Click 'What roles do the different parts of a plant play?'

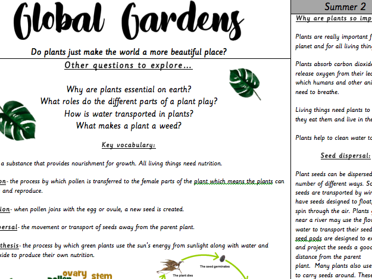point(129,102)
